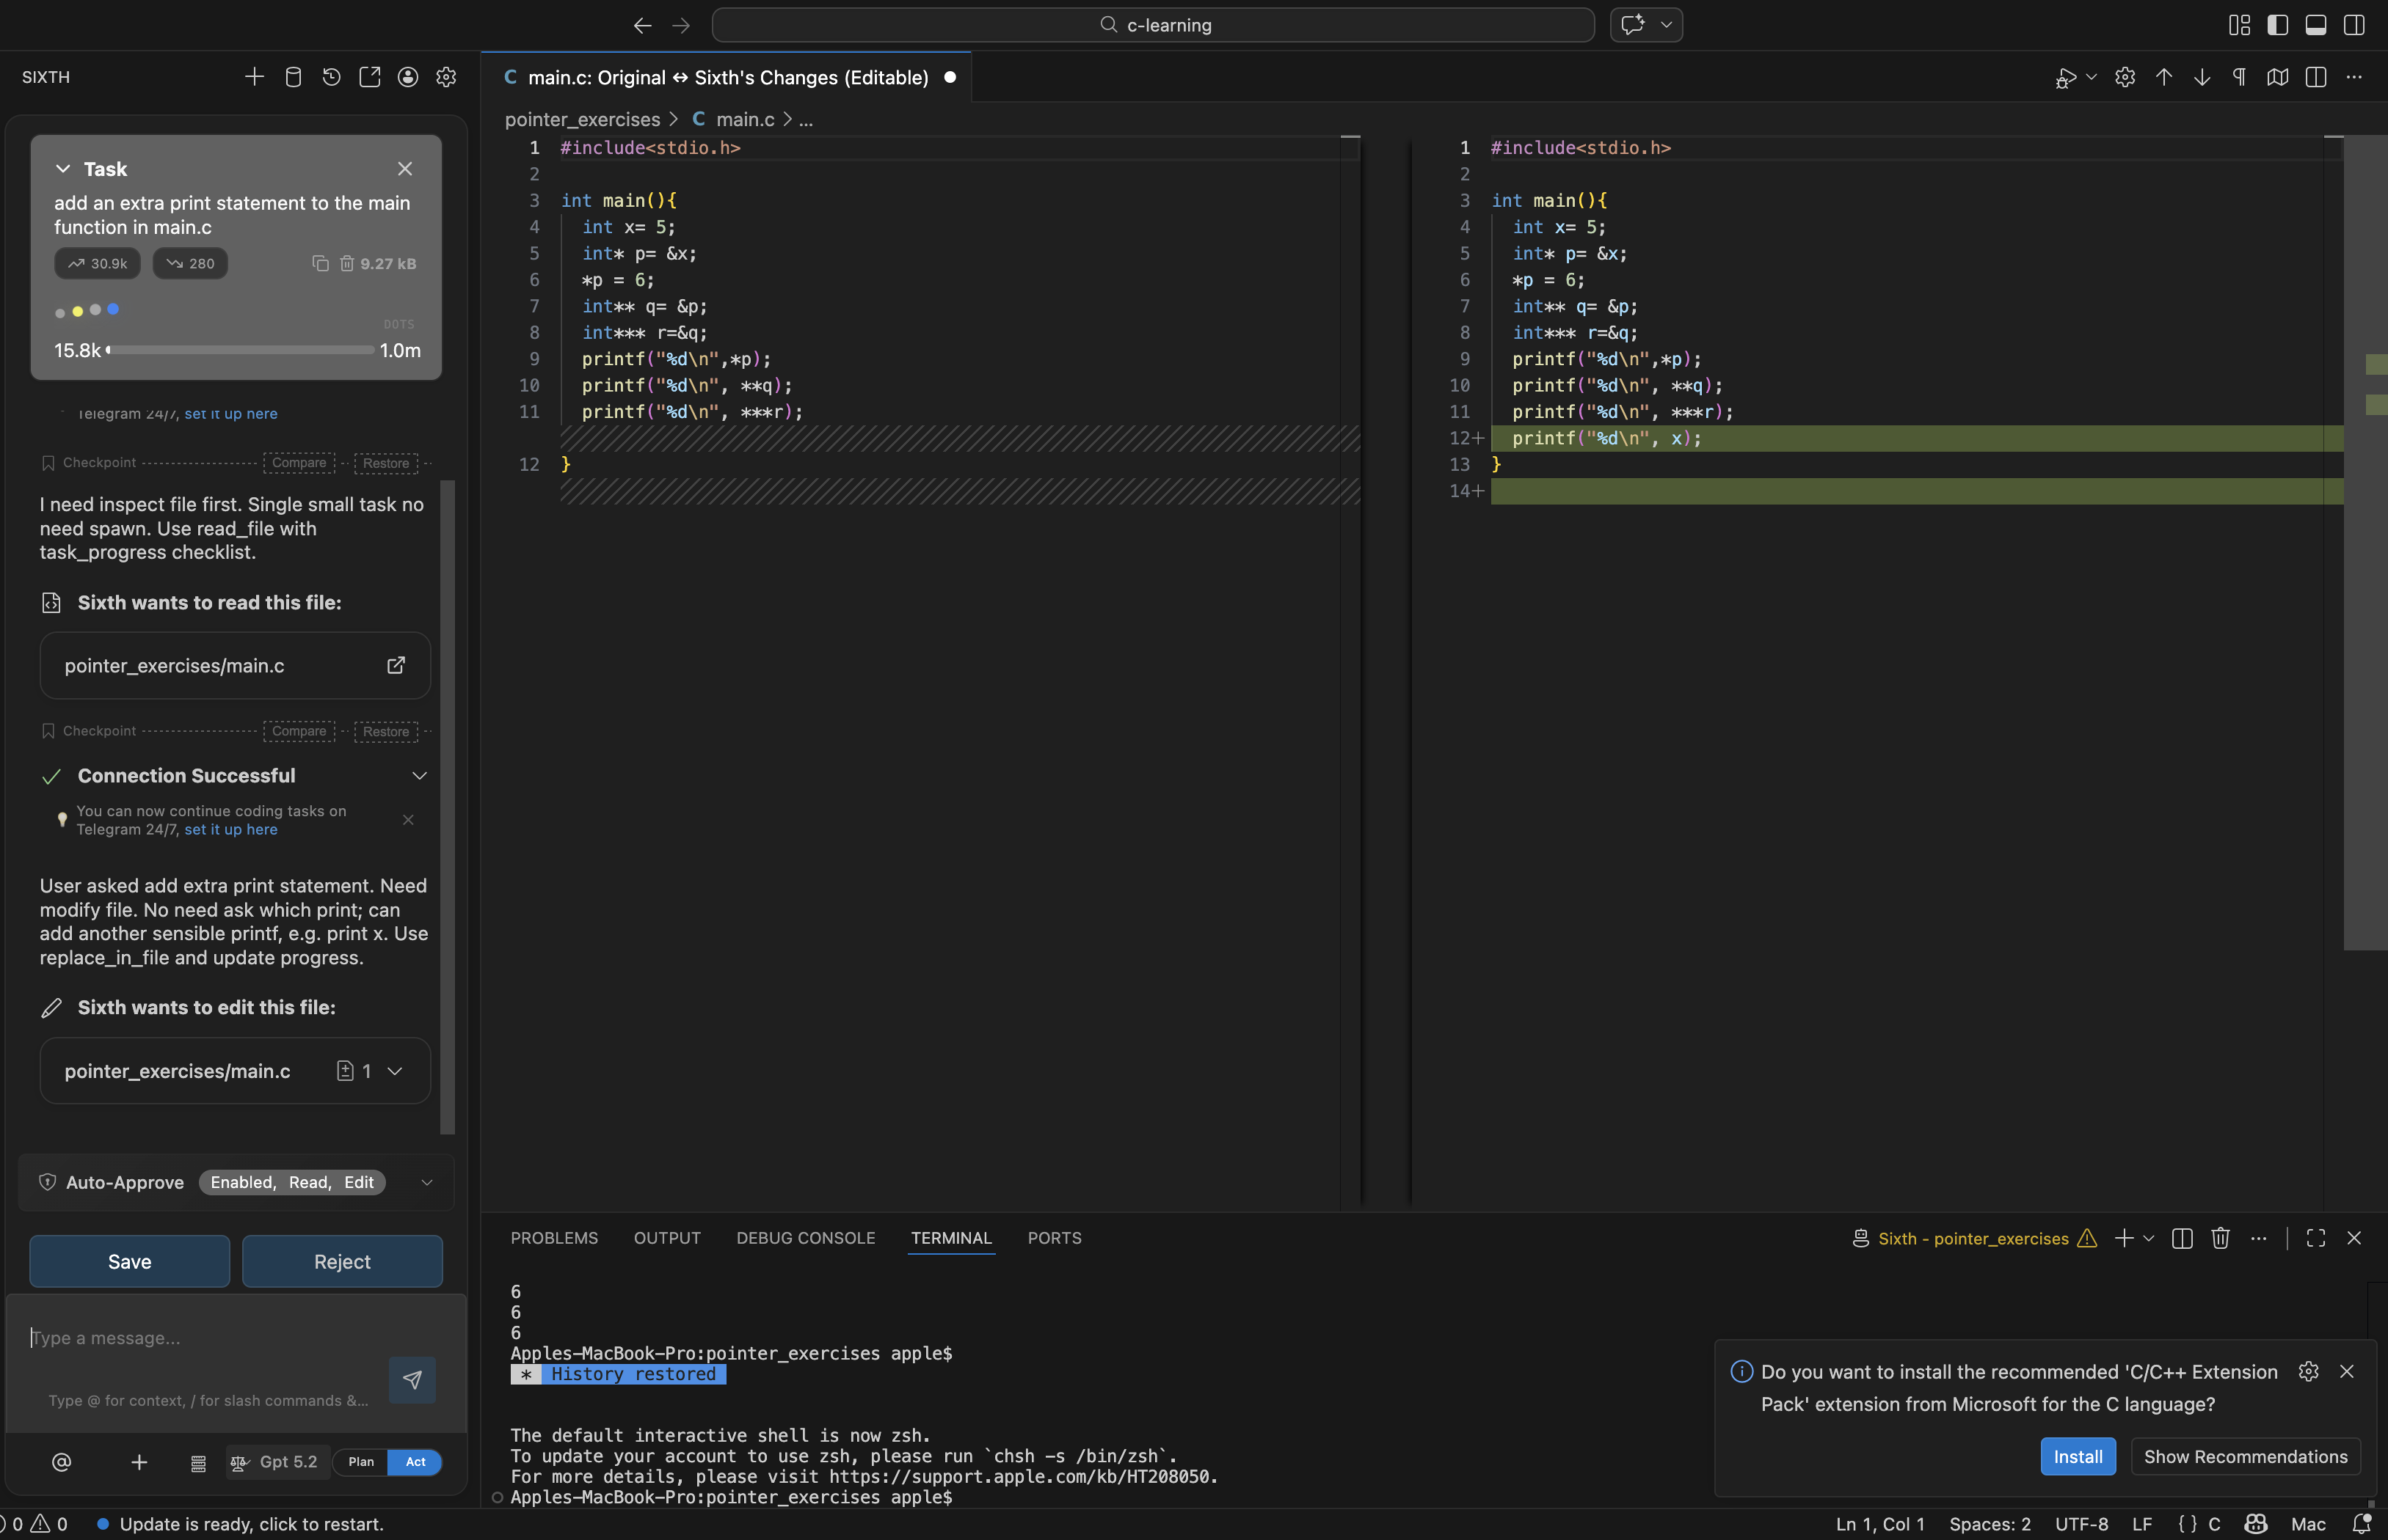Click the account profile icon in Sixth header
Viewport: 2388px width, 1540px height.
click(408, 77)
